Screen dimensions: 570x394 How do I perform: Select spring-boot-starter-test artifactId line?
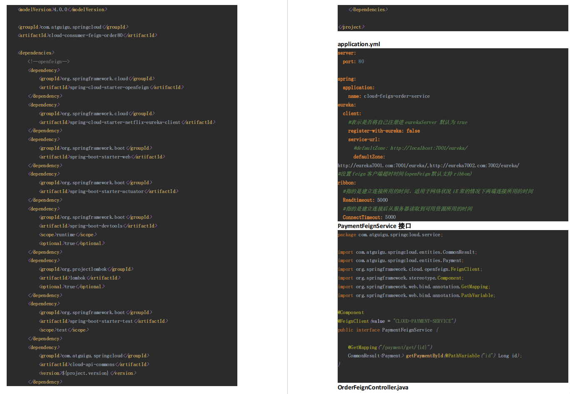pyautogui.click(x=104, y=321)
